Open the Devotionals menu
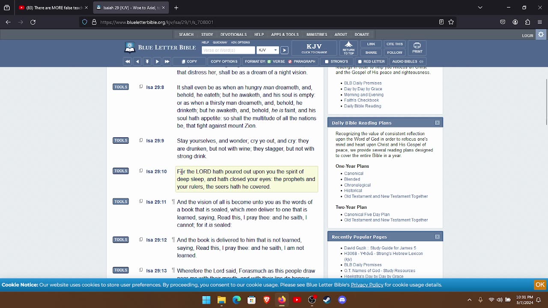This screenshot has width=548, height=308. 233,35
